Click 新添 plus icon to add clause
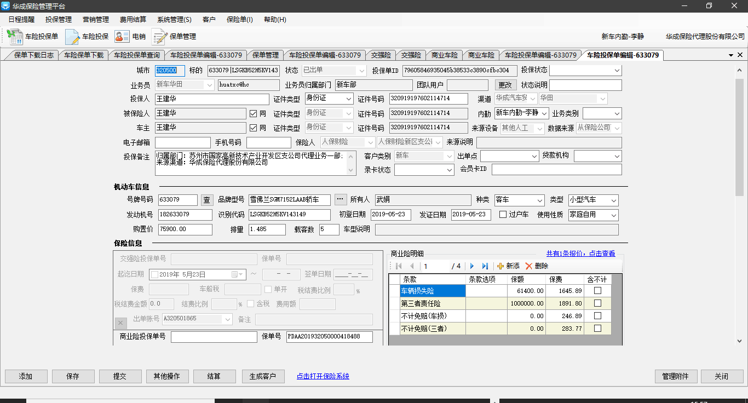The width and height of the screenshot is (748, 403). coord(500,266)
